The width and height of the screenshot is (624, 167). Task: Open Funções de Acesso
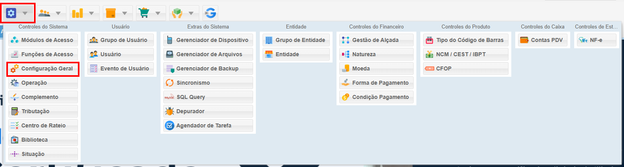[x=43, y=54]
